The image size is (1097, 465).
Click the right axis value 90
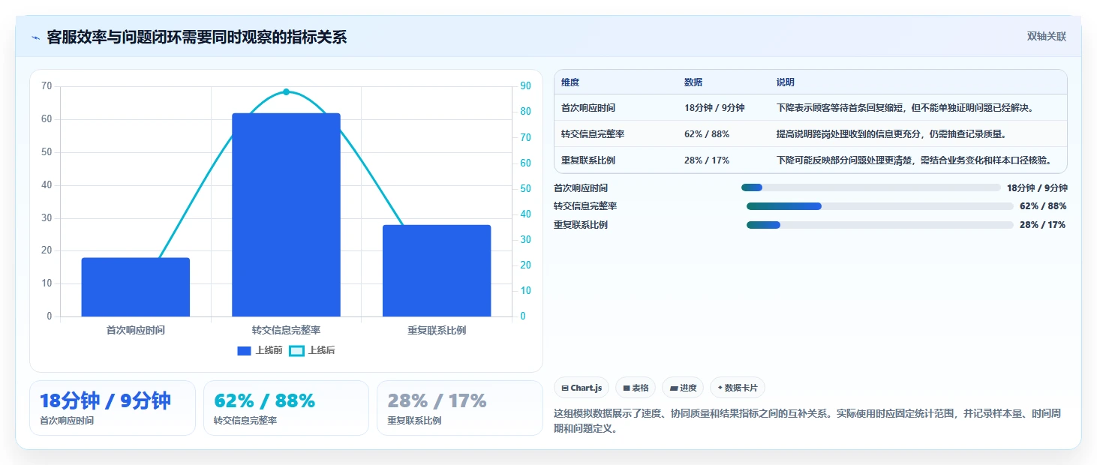pyautogui.click(x=525, y=86)
